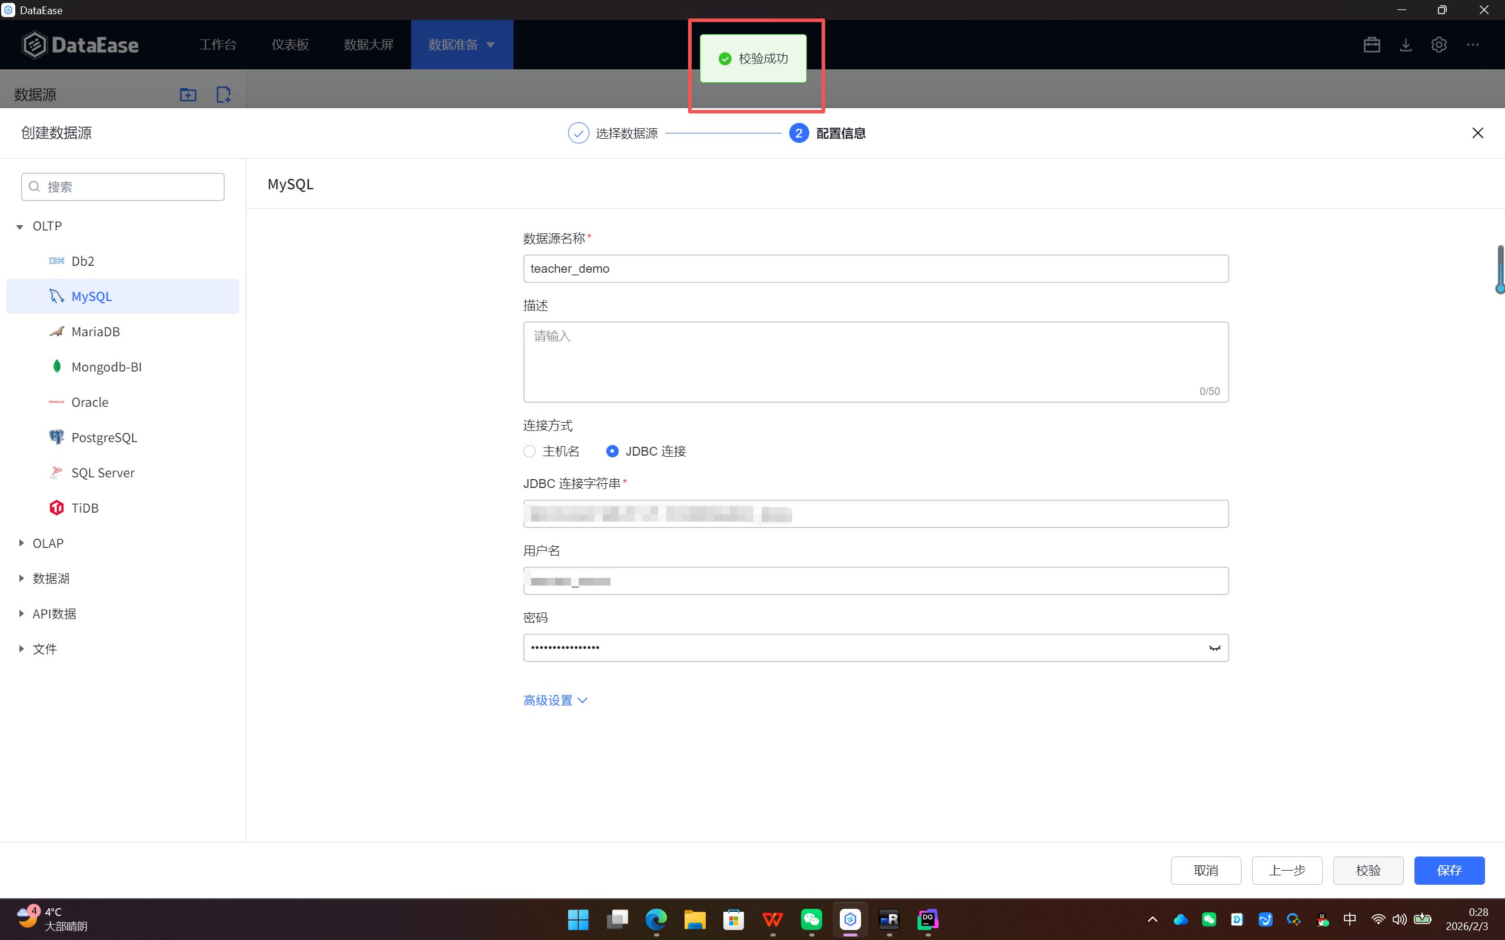Click the new data source icon
Viewport: 1505px width, 940px height.
click(x=223, y=95)
